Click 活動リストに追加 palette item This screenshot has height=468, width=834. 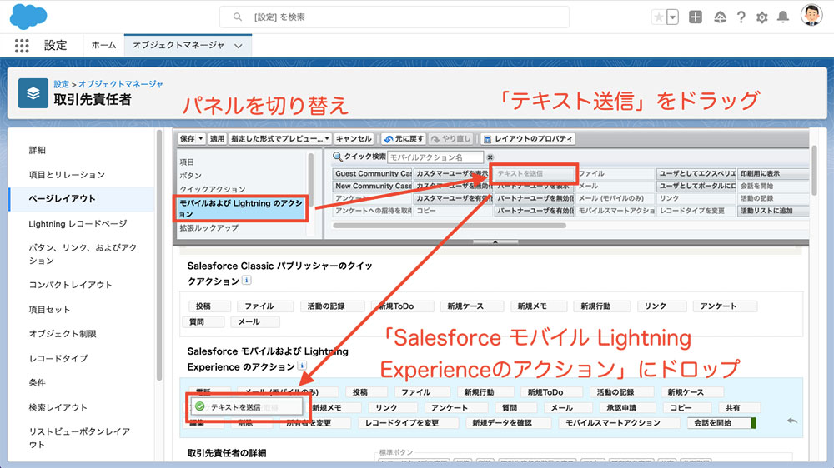click(x=773, y=211)
